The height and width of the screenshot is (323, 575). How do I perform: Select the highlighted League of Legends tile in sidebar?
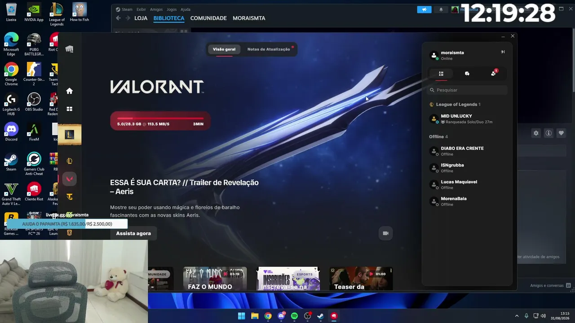click(69, 135)
